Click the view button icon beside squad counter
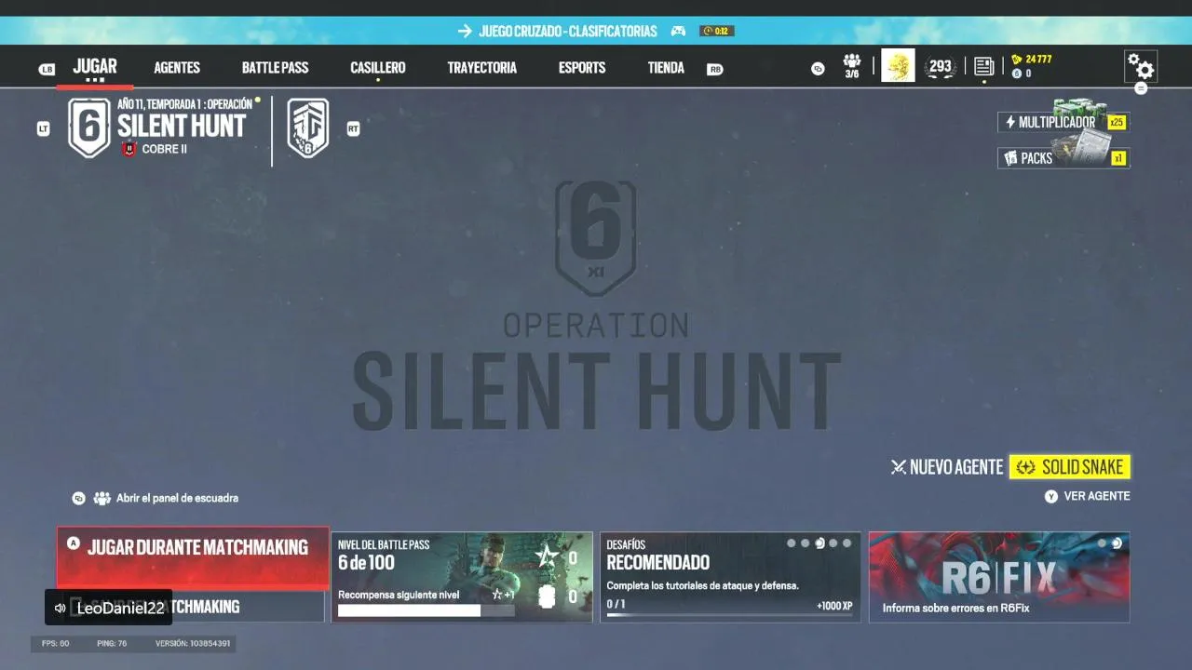 tap(818, 68)
